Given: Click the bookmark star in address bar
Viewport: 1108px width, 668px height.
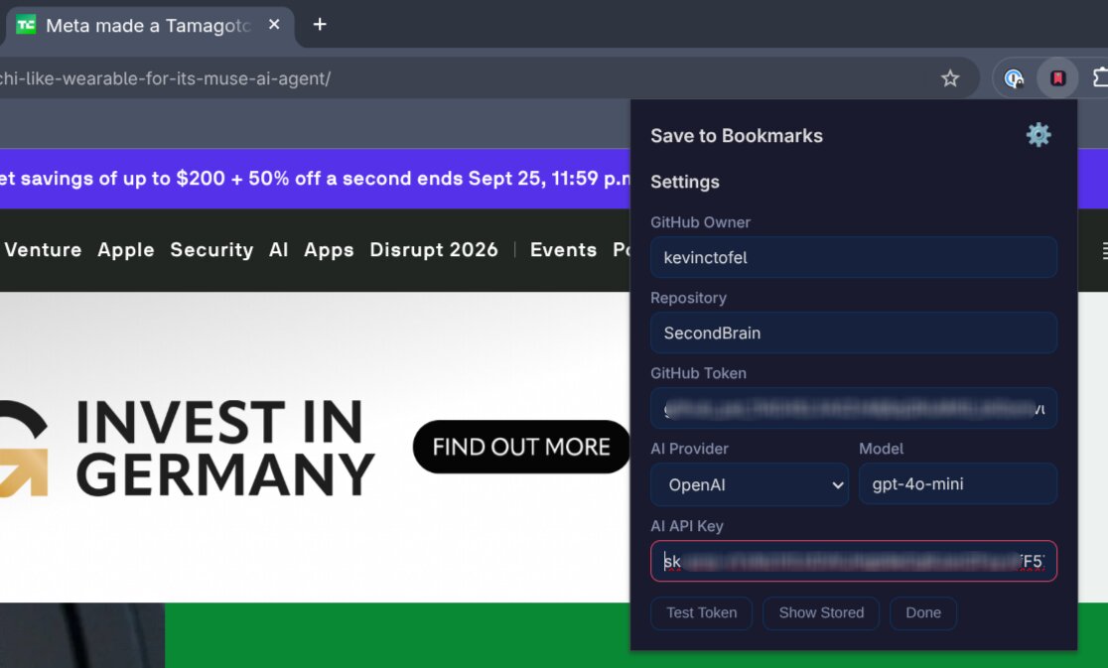Looking at the screenshot, I should [950, 78].
